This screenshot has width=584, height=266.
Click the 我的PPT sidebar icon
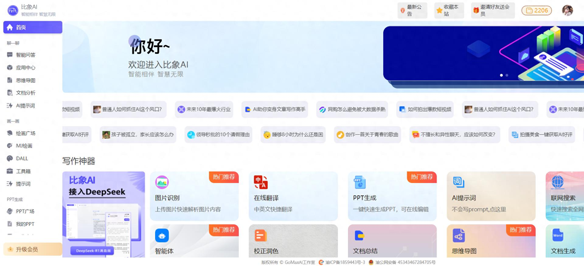click(x=10, y=224)
